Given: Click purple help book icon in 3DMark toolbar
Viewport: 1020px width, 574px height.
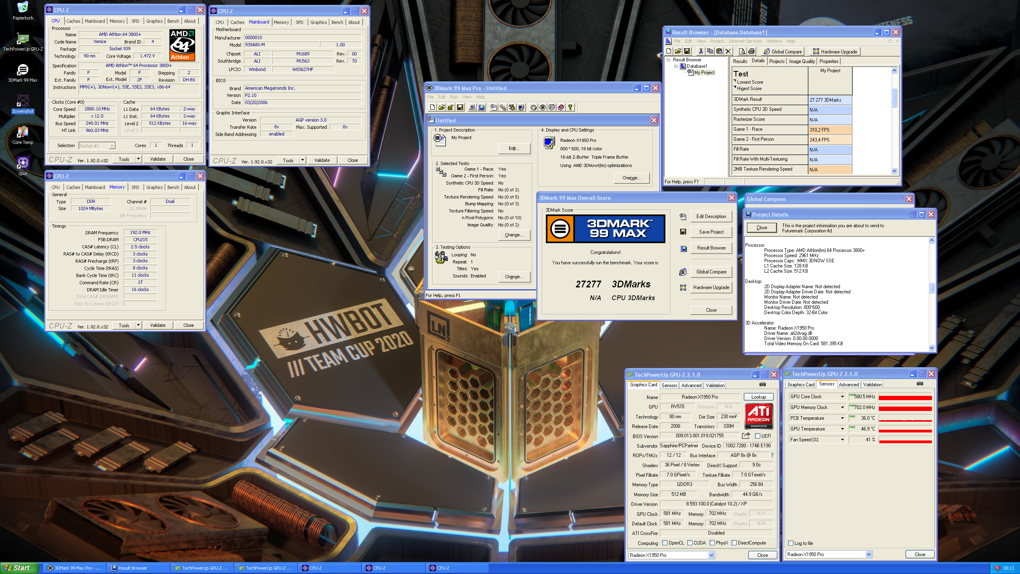Looking at the screenshot, I should click(561, 107).
